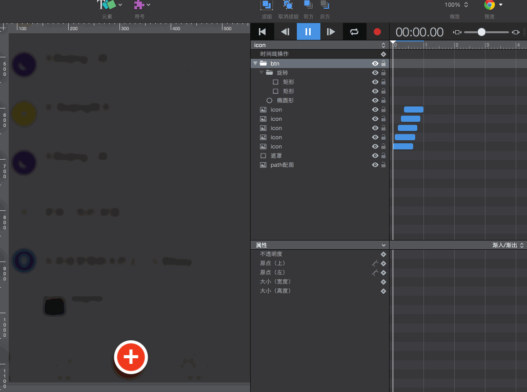
Task: Open the 渐入/渐出 easing dropdown
Action: coord(508,245)
